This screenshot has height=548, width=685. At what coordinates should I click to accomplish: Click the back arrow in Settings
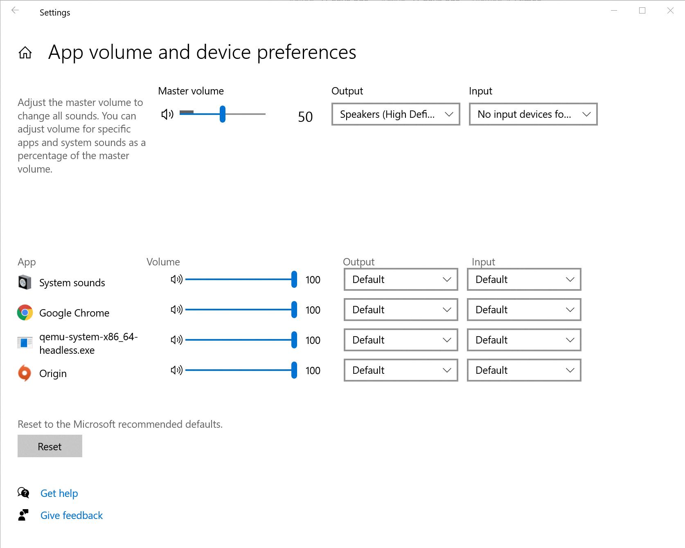coord(16,10)
